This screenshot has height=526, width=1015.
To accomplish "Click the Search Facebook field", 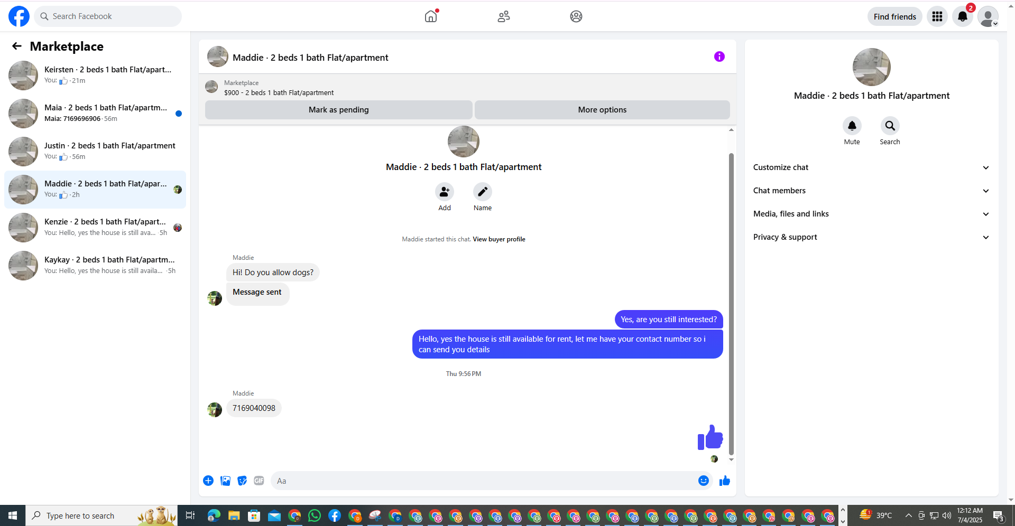I will (x=108, y=16).
